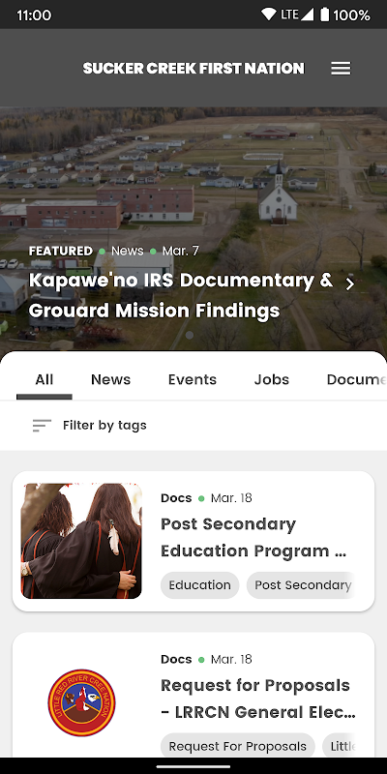Open the Filter by tags icon
Viewport: 387px width, 774px height.
[x=42, y=425]
